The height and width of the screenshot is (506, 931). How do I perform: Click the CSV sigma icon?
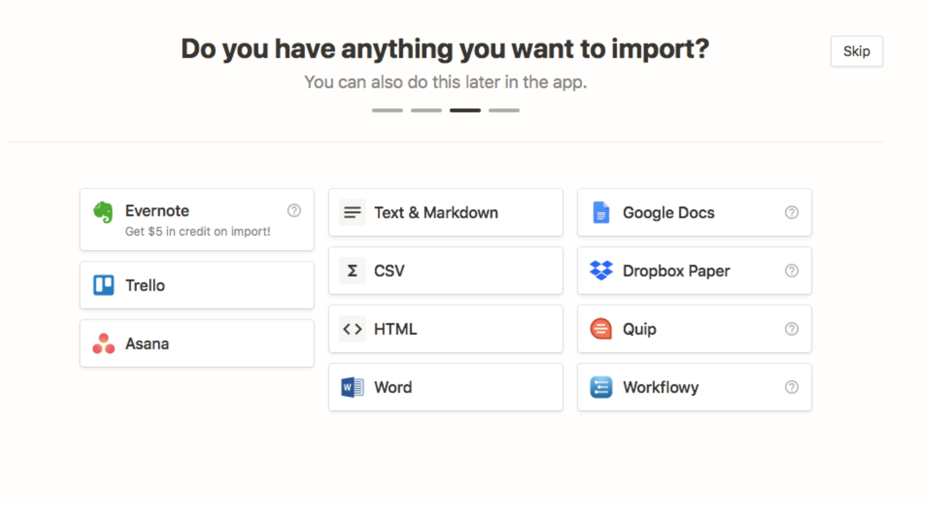[352, 271]
